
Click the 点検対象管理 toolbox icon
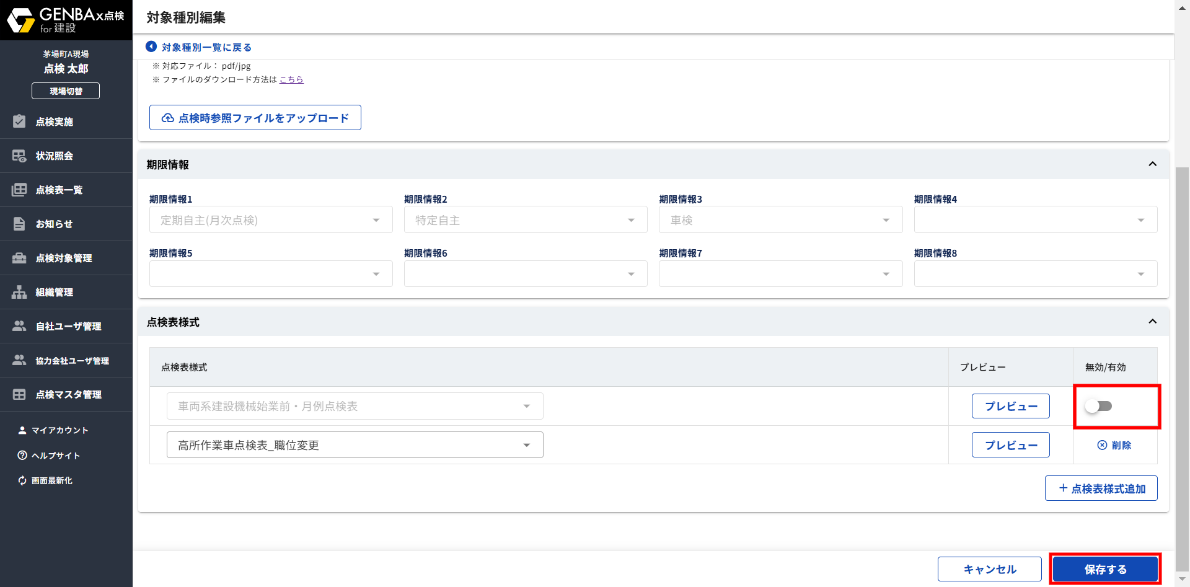pyautogui.click(x=19, y=258)
